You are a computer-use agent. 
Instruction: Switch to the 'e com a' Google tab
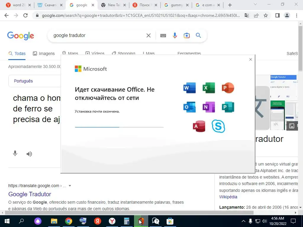pos(207,5)
